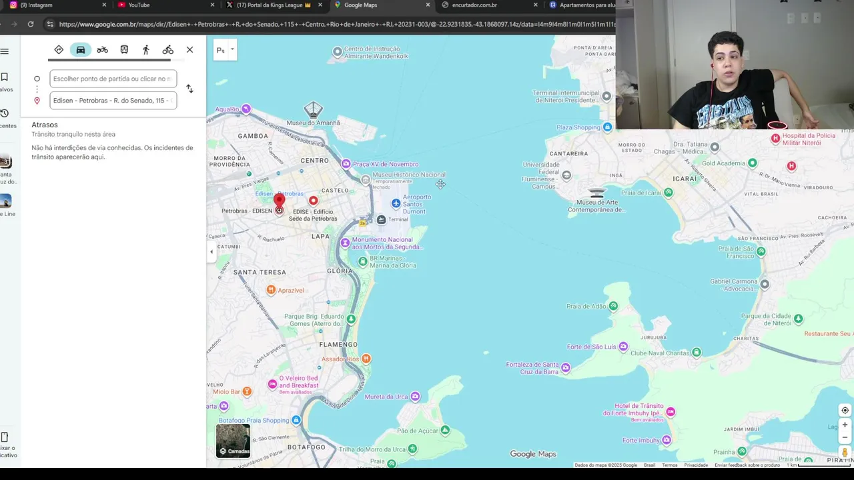This screenshot has height=480, width=854.
Task: Click the Aeroporto Santos Dumont airport pin
Action: (396, 203)
